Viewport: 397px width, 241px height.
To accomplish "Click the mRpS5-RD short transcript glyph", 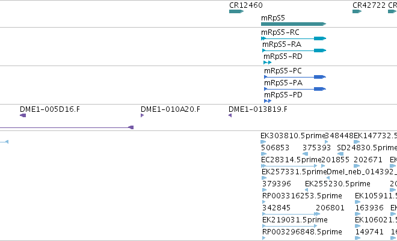I will point(267,63).
